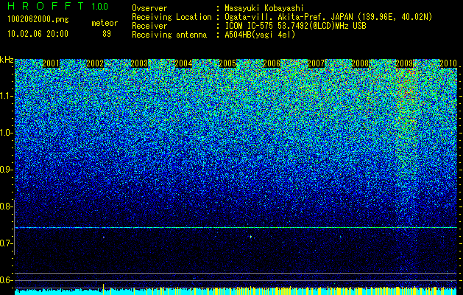Click the Receiver label

point(149,26)
